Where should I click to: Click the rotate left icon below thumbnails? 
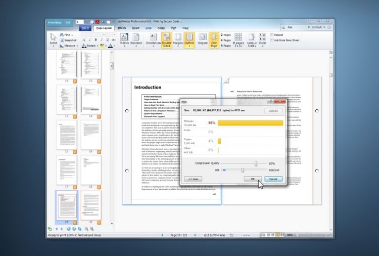point(69,229)
